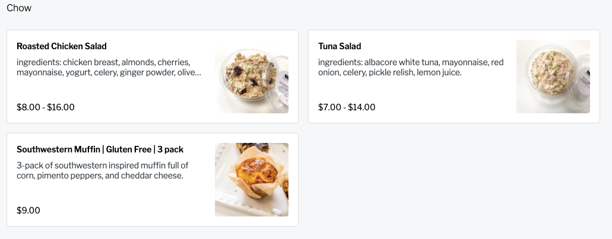Select the $7.00 - $14.00 price range
The height and width of the screenshot is (239, 612).
pyautogui.click(x=347, y=107)
